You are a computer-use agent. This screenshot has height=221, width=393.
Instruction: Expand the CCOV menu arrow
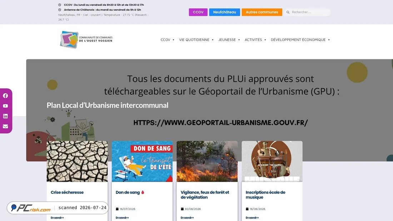coord(173,40)
